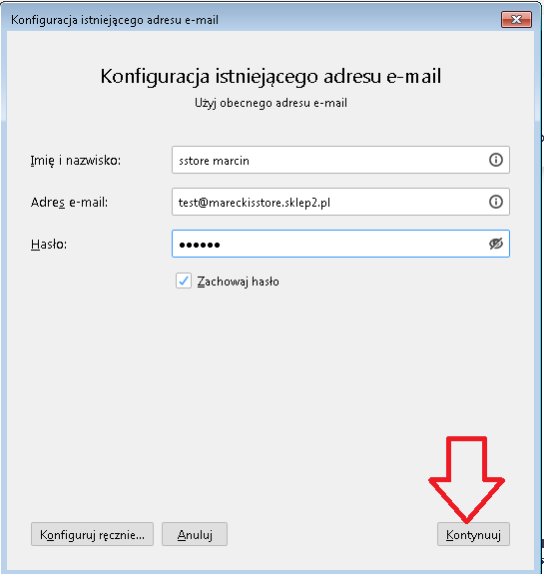
Task: Click the window title bar text
Action: [x=115, y=20]
